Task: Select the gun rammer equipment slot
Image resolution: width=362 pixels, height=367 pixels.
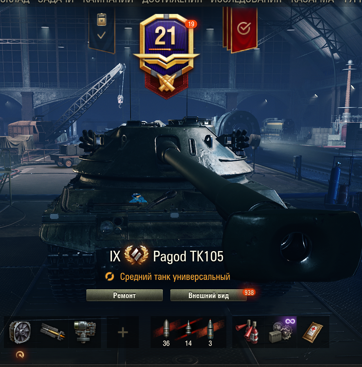Action: [x=52, y=332]
